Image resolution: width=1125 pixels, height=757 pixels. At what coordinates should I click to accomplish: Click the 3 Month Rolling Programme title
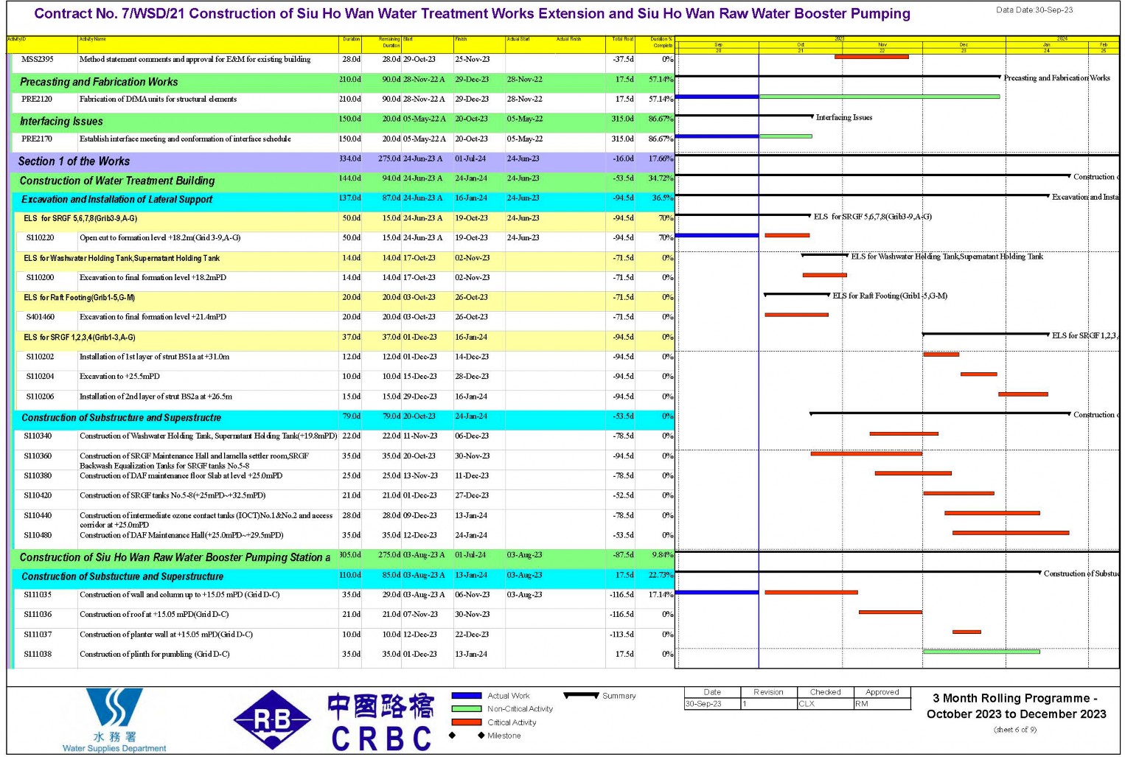(1016, 706)
